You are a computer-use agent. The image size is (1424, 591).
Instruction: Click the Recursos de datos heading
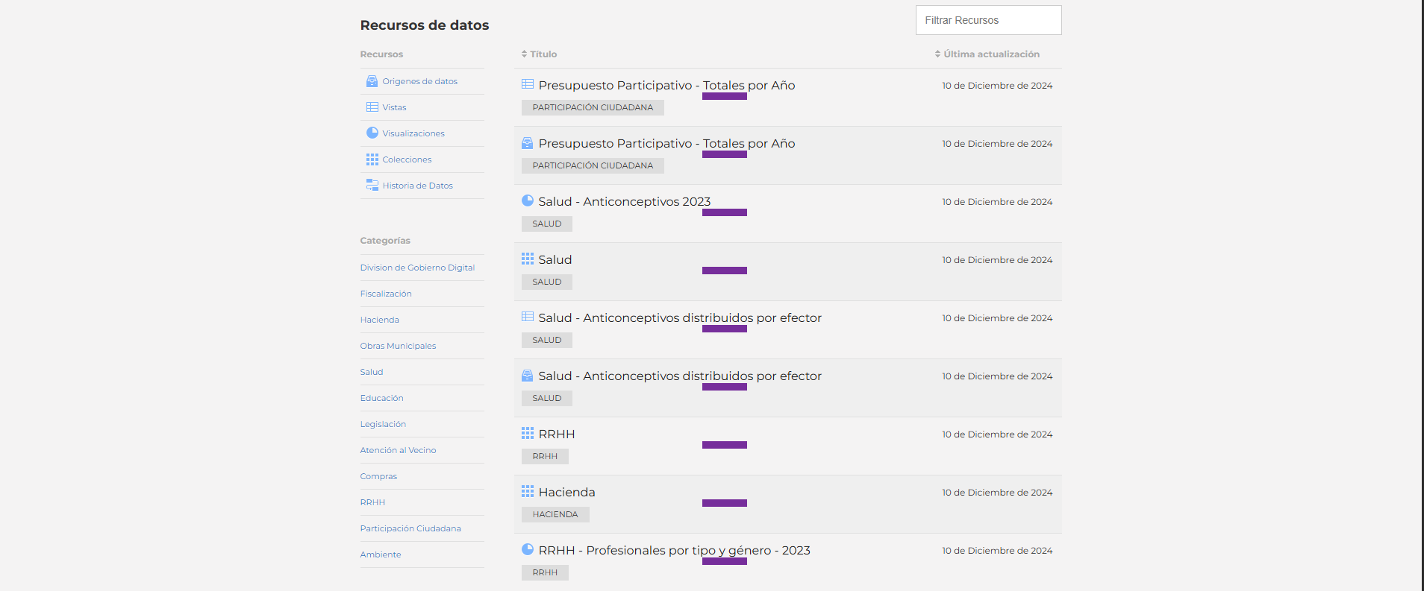(x=424, y=25)
